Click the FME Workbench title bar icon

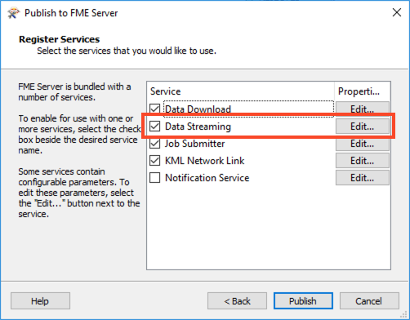[x=14, y=13]
